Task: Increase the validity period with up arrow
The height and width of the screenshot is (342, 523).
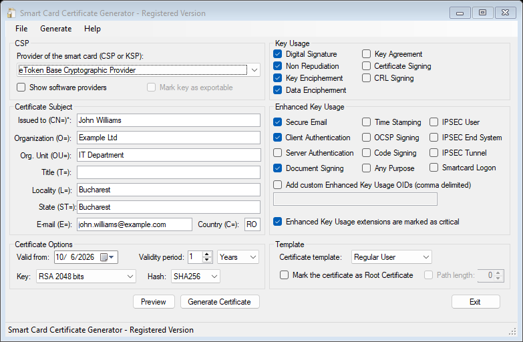Action: coord(207,254)
